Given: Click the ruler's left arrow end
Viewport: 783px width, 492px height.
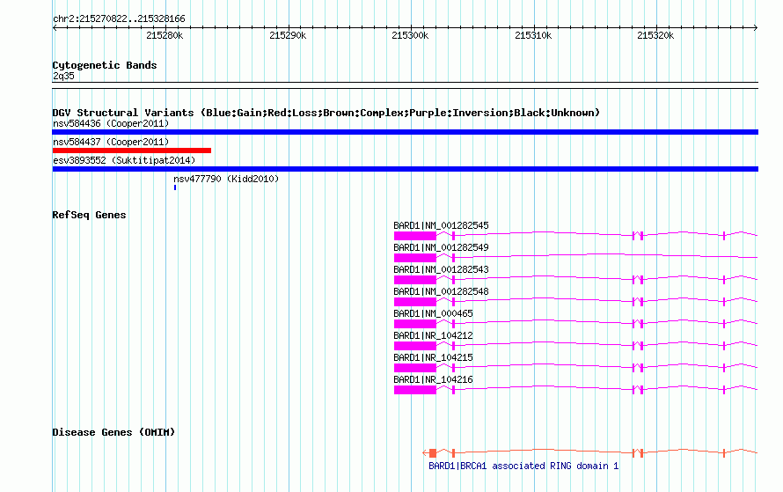Looking at the screenshot, I should [55, 28].
